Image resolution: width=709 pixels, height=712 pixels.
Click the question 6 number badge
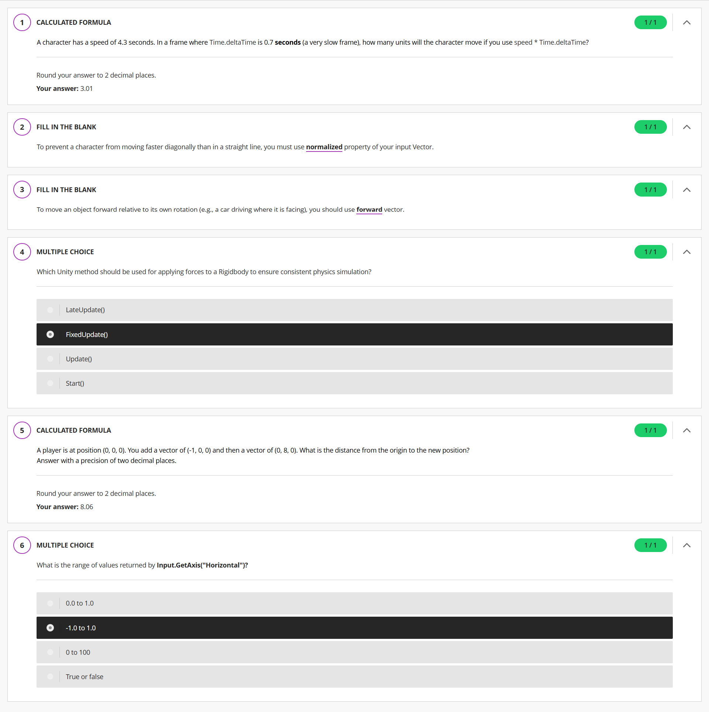[22, 545]
